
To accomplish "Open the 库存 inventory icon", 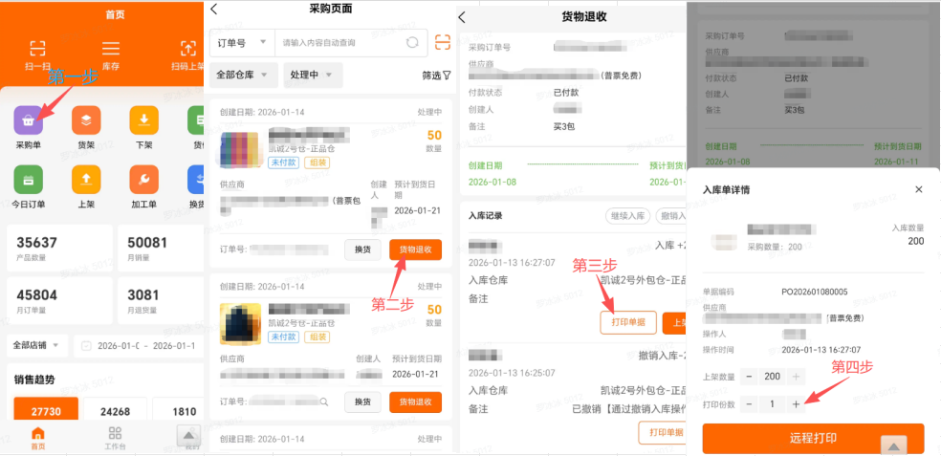I will 112,49.
